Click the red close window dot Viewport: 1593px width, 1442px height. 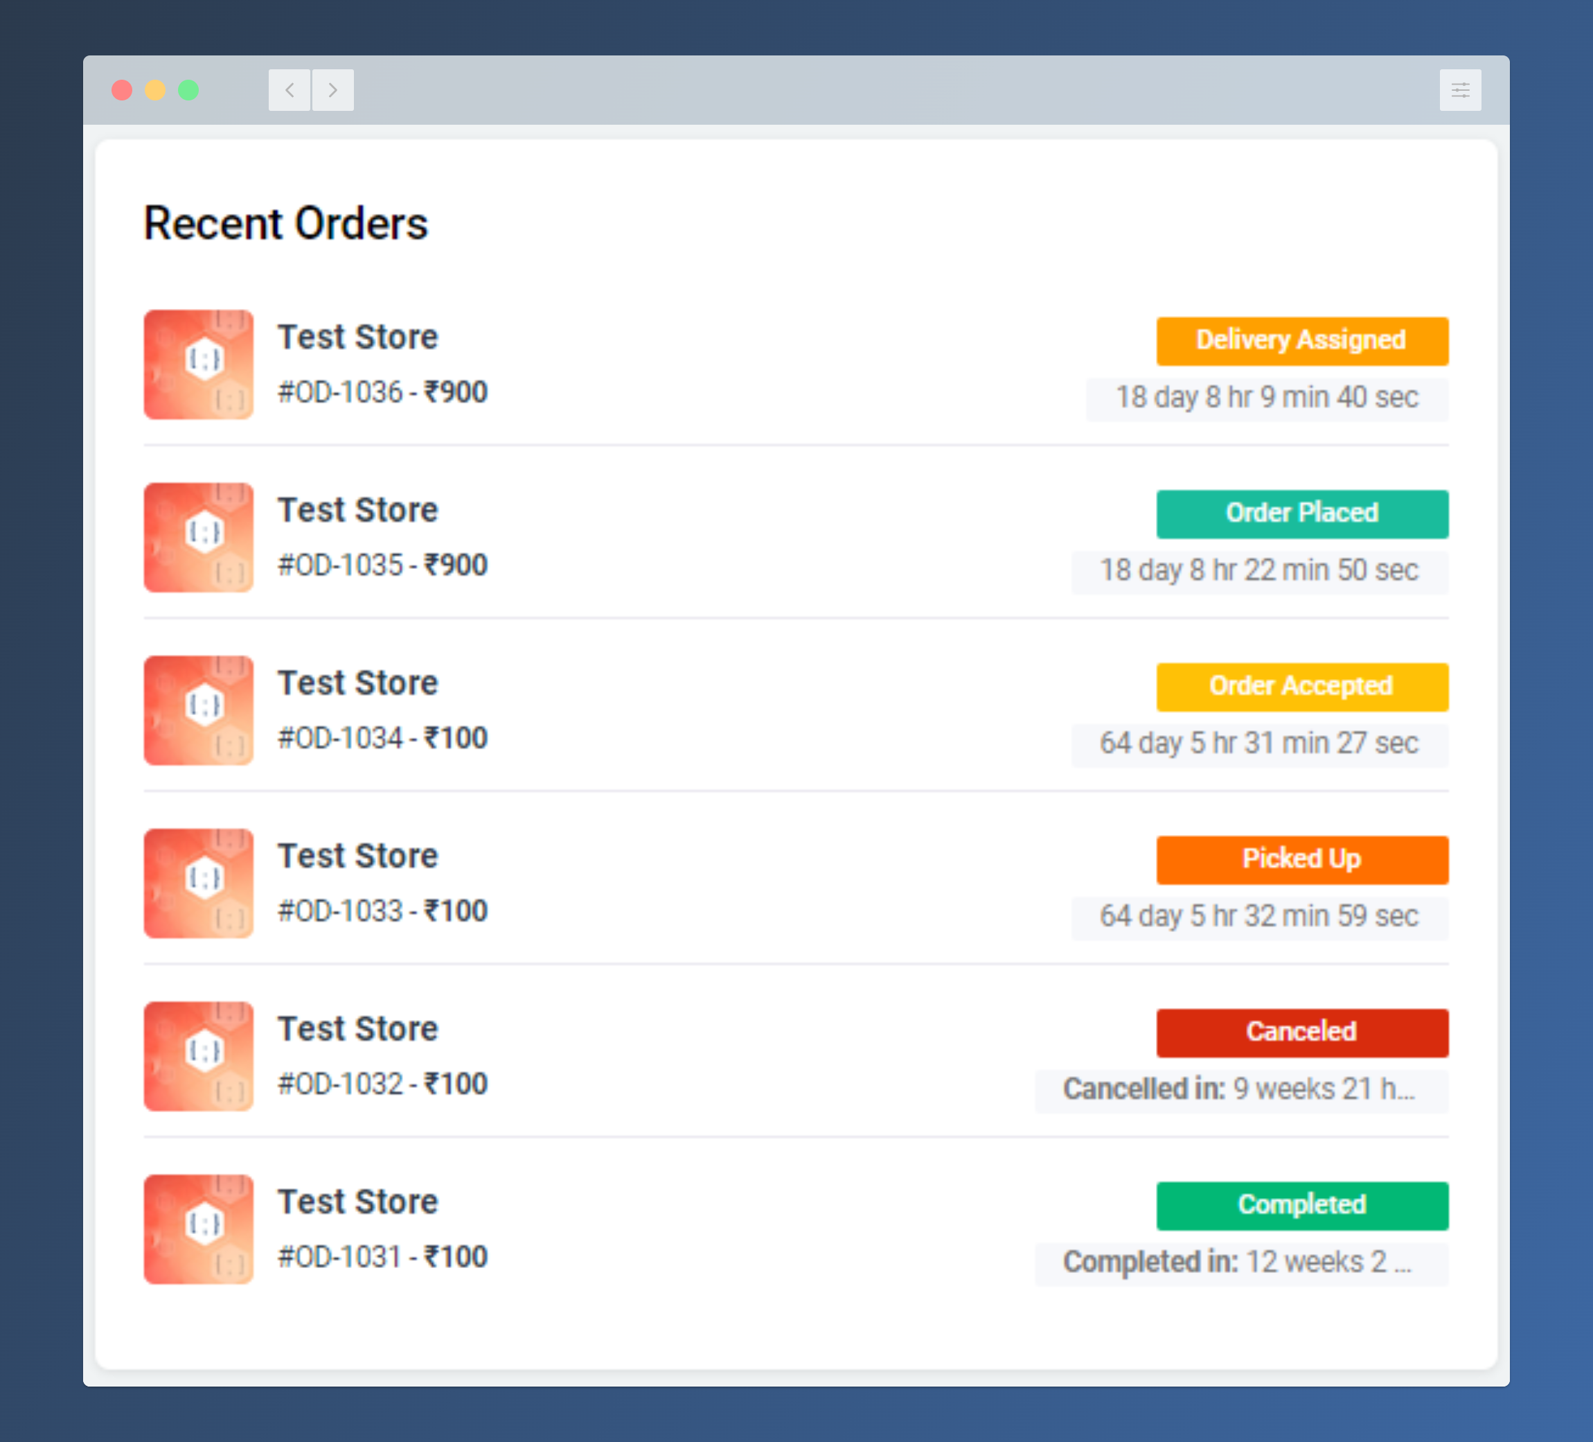(122, 90)
